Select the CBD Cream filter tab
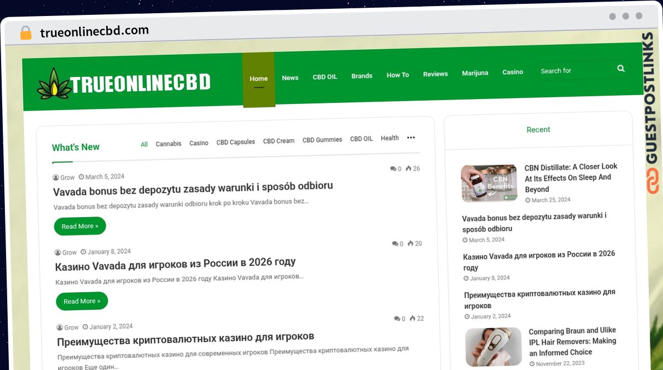 tap(279, 141)
